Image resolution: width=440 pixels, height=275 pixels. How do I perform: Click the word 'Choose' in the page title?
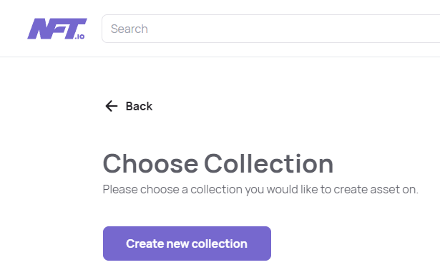tap(151, 163)
